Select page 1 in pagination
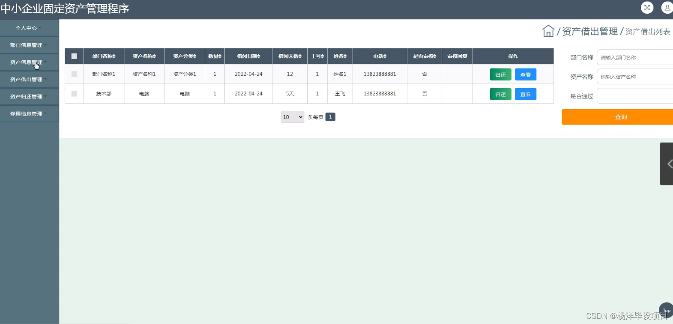 330,117
